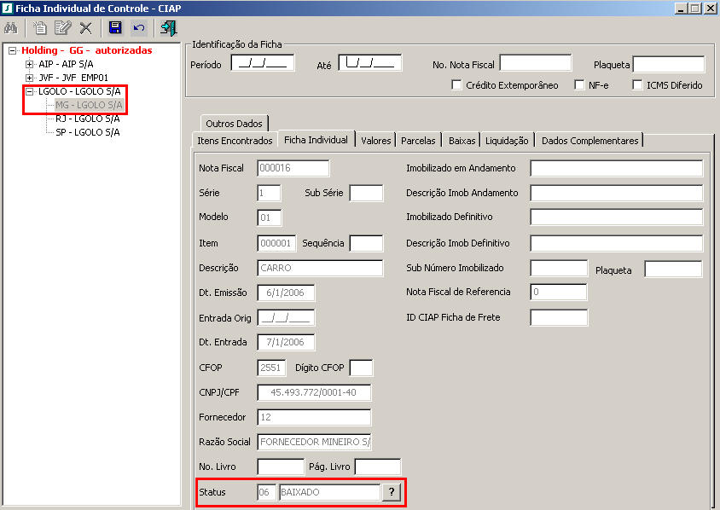Open the Outros Dados tab
This screenshot has width=720, height=510.
(x=234, y=124)
